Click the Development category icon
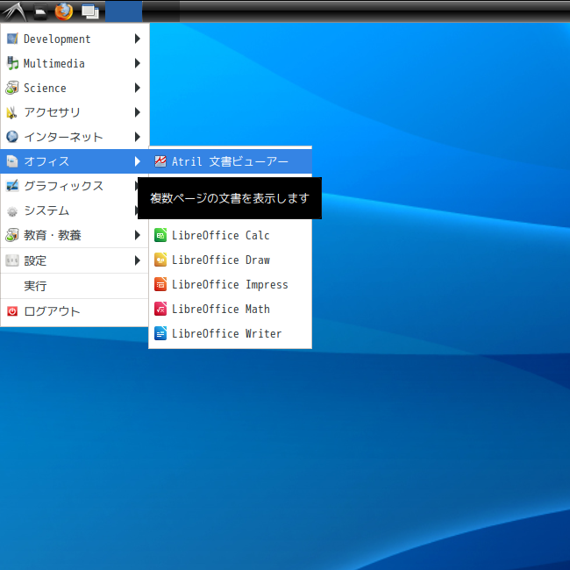The height and width of the screenshot is (570, 570). (12, 39)
